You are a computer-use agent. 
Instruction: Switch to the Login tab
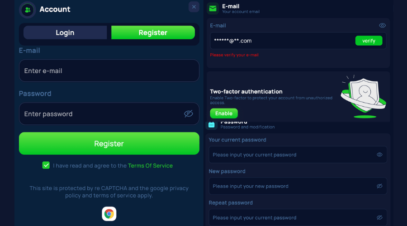tap(65, 33)
